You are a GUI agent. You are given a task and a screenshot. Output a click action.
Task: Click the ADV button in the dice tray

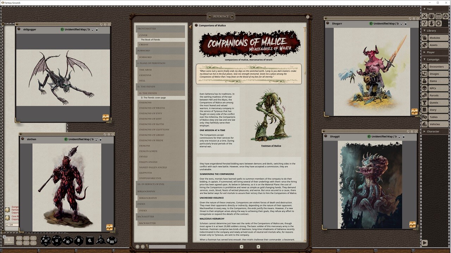19,238
